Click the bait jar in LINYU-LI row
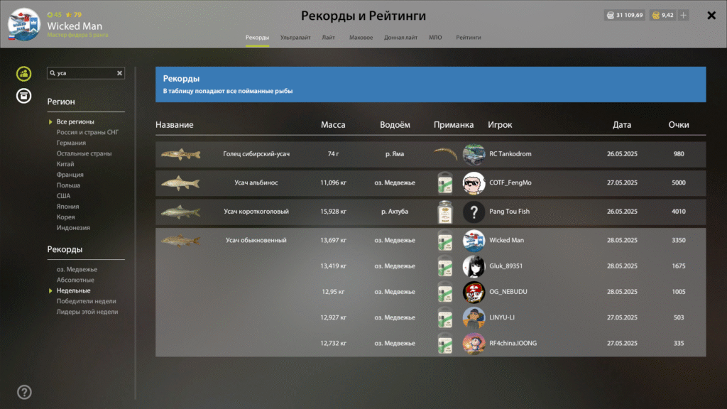Screen dimensions: 727x409 tap(445, 317)
